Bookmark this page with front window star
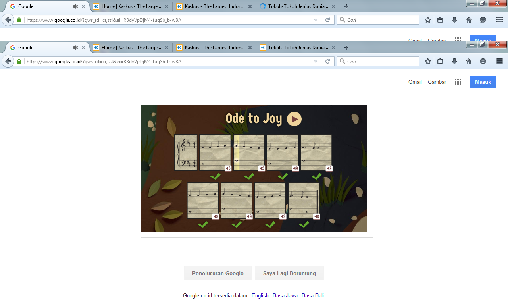Viewport: 508px width, 305px height. tap(428, 61)
